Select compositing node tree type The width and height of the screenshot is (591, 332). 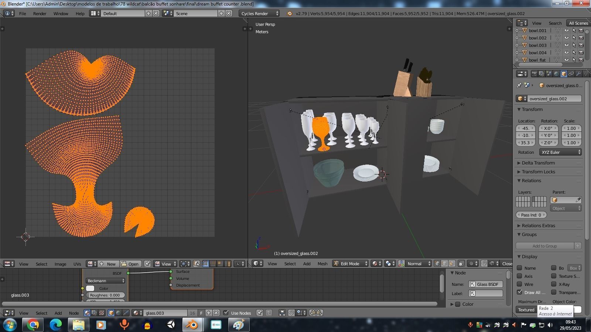click(x=94, y=313)
